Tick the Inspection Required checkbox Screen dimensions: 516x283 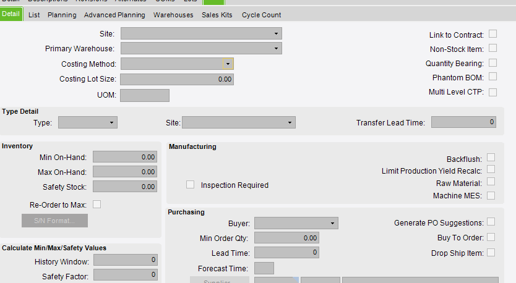[x=191, y=185]
